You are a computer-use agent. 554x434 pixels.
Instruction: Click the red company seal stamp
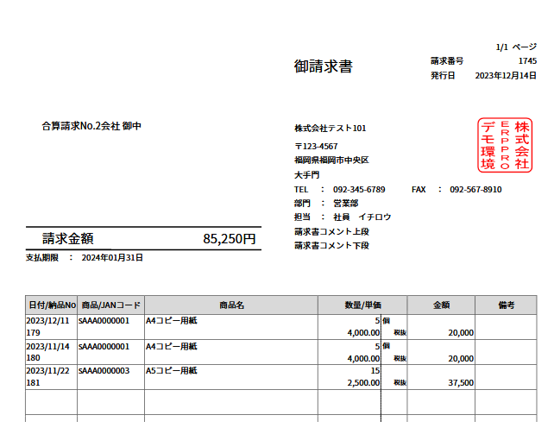coord(505,145)
